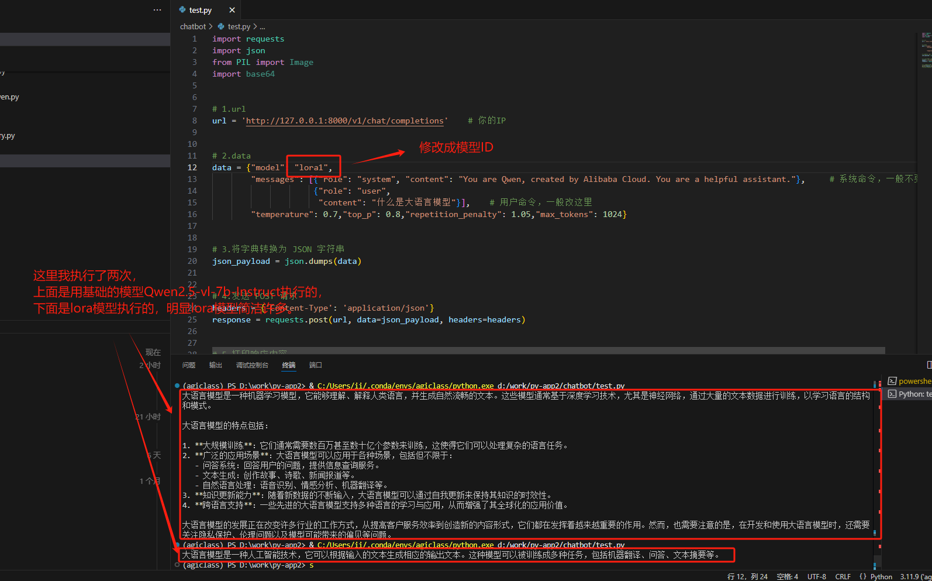Open the 输出 (Output) panel tab

[216, 365]
